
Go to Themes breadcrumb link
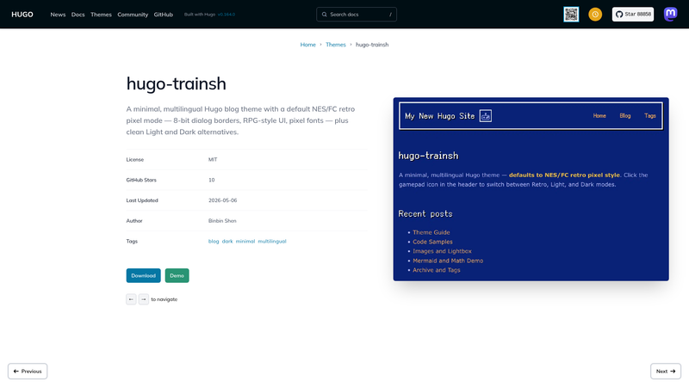[336, 45]
